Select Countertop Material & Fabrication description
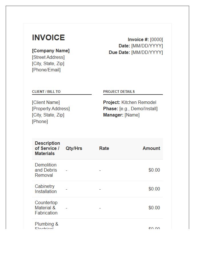 tap(46, 208)
